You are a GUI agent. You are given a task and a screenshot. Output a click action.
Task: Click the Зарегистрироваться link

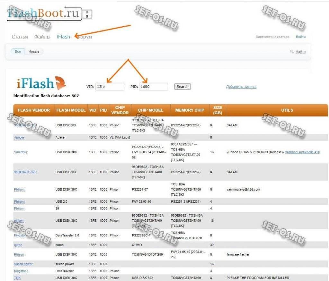(272, 37)
